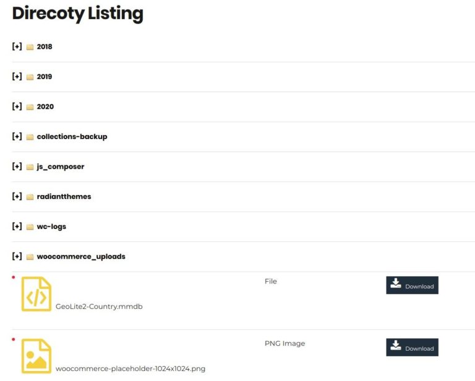Click the image file icon for woocommerce-placeholder PNG
The width and height of the screenshot is (475, 381).
tap(36, 356)
